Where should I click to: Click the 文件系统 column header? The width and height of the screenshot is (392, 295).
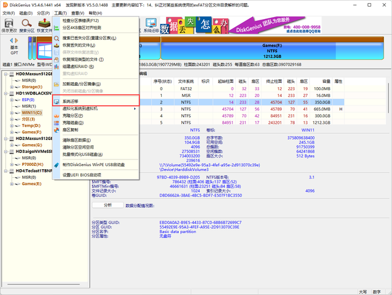coord(186,82)
